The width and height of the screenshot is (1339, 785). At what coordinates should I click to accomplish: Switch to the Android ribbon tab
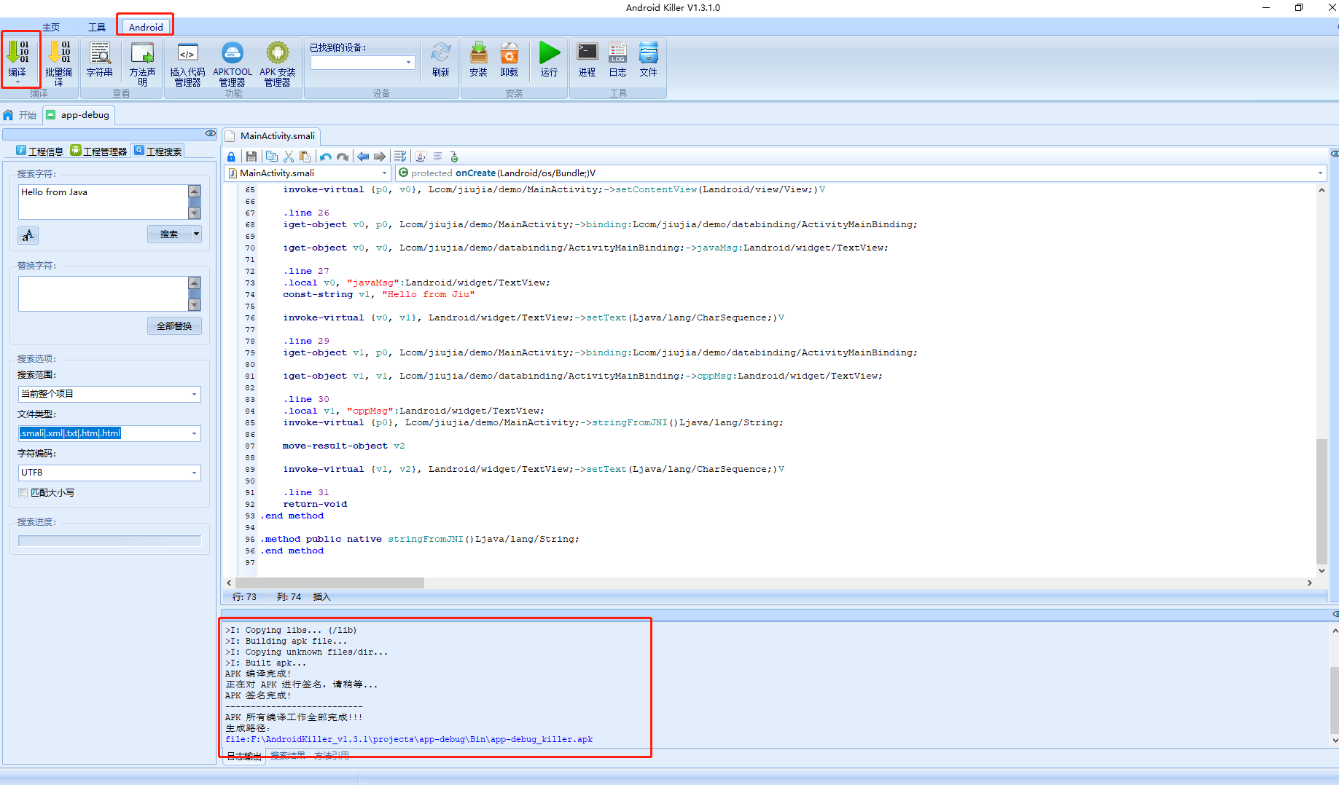coord(146,28)
